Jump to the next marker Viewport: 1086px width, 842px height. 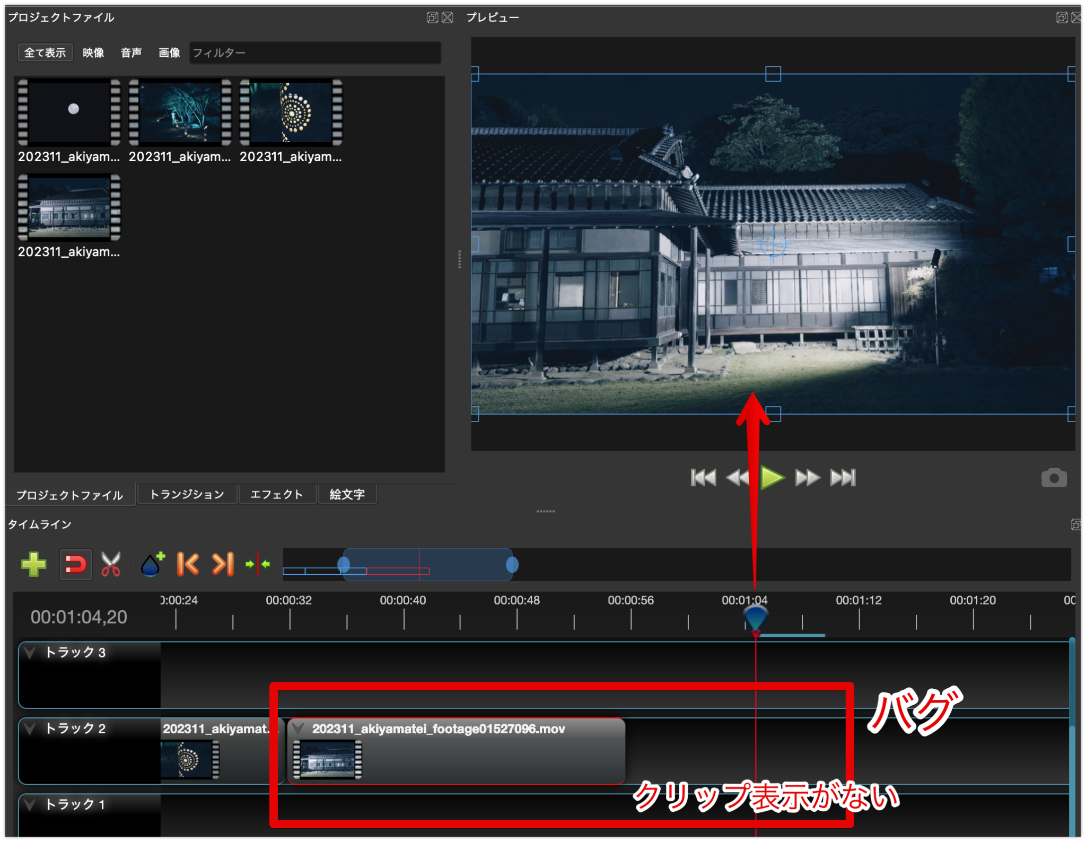(223, 564)
